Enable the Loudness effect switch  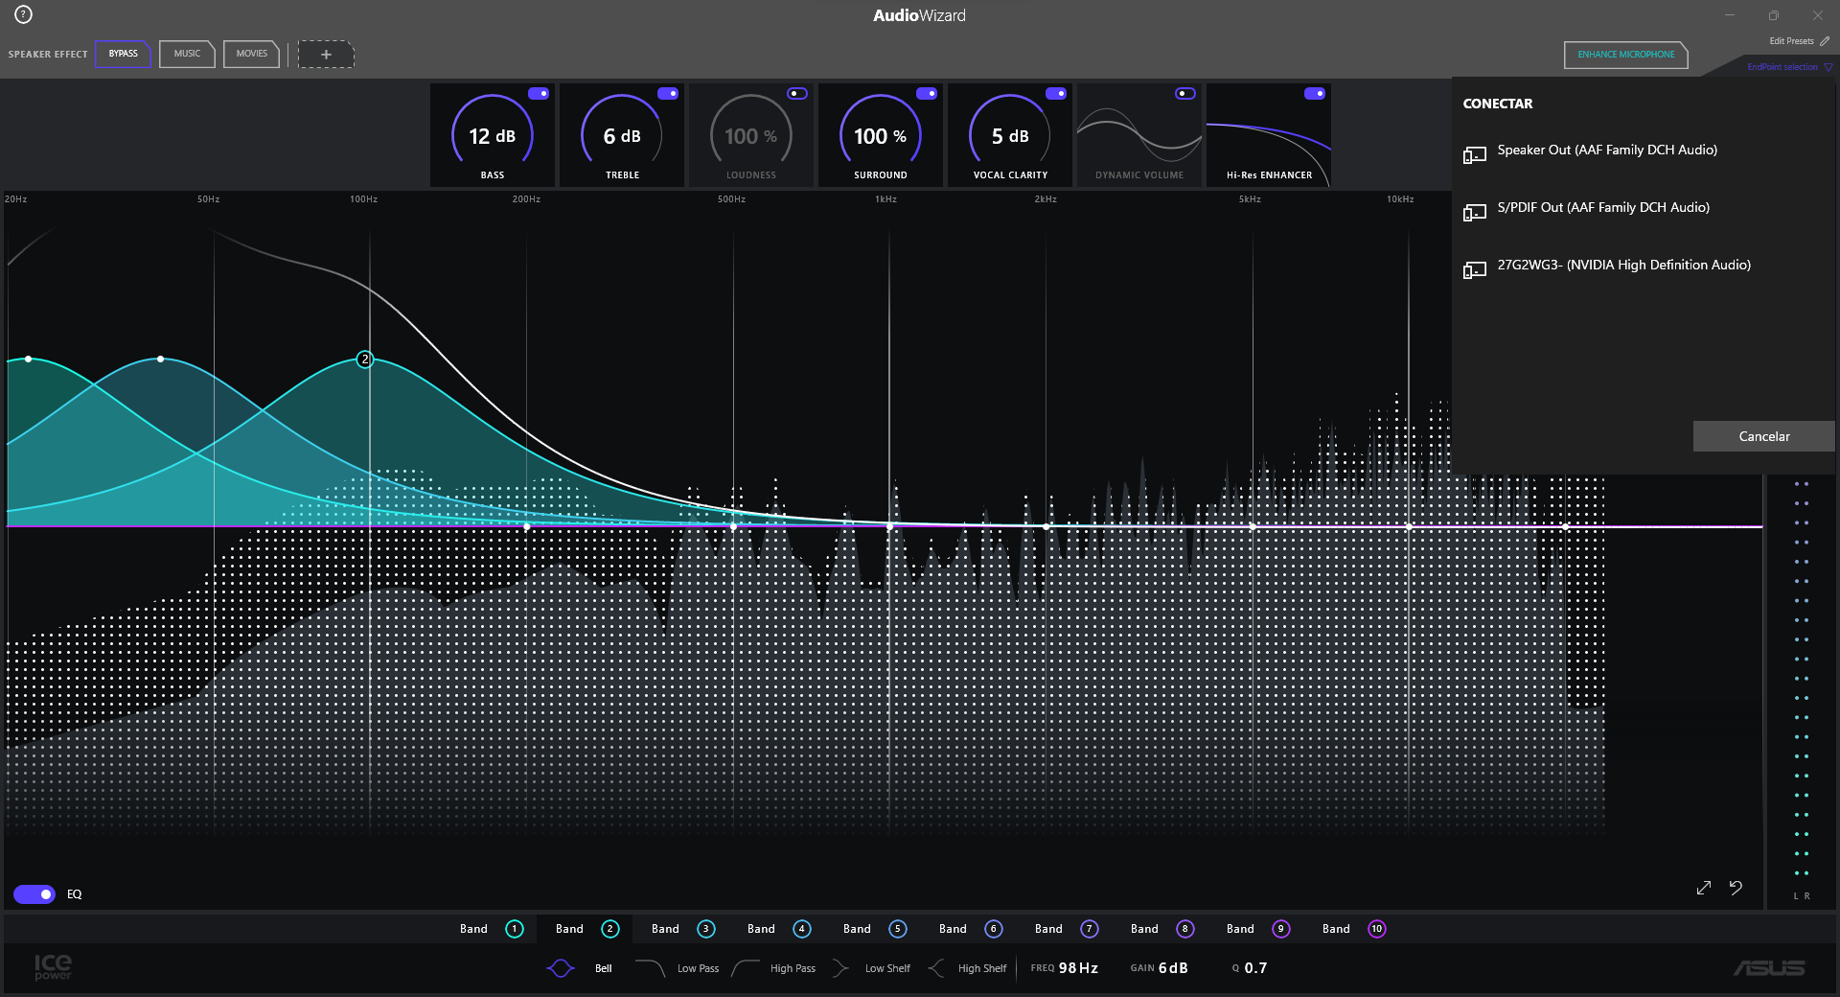[797, 93]
